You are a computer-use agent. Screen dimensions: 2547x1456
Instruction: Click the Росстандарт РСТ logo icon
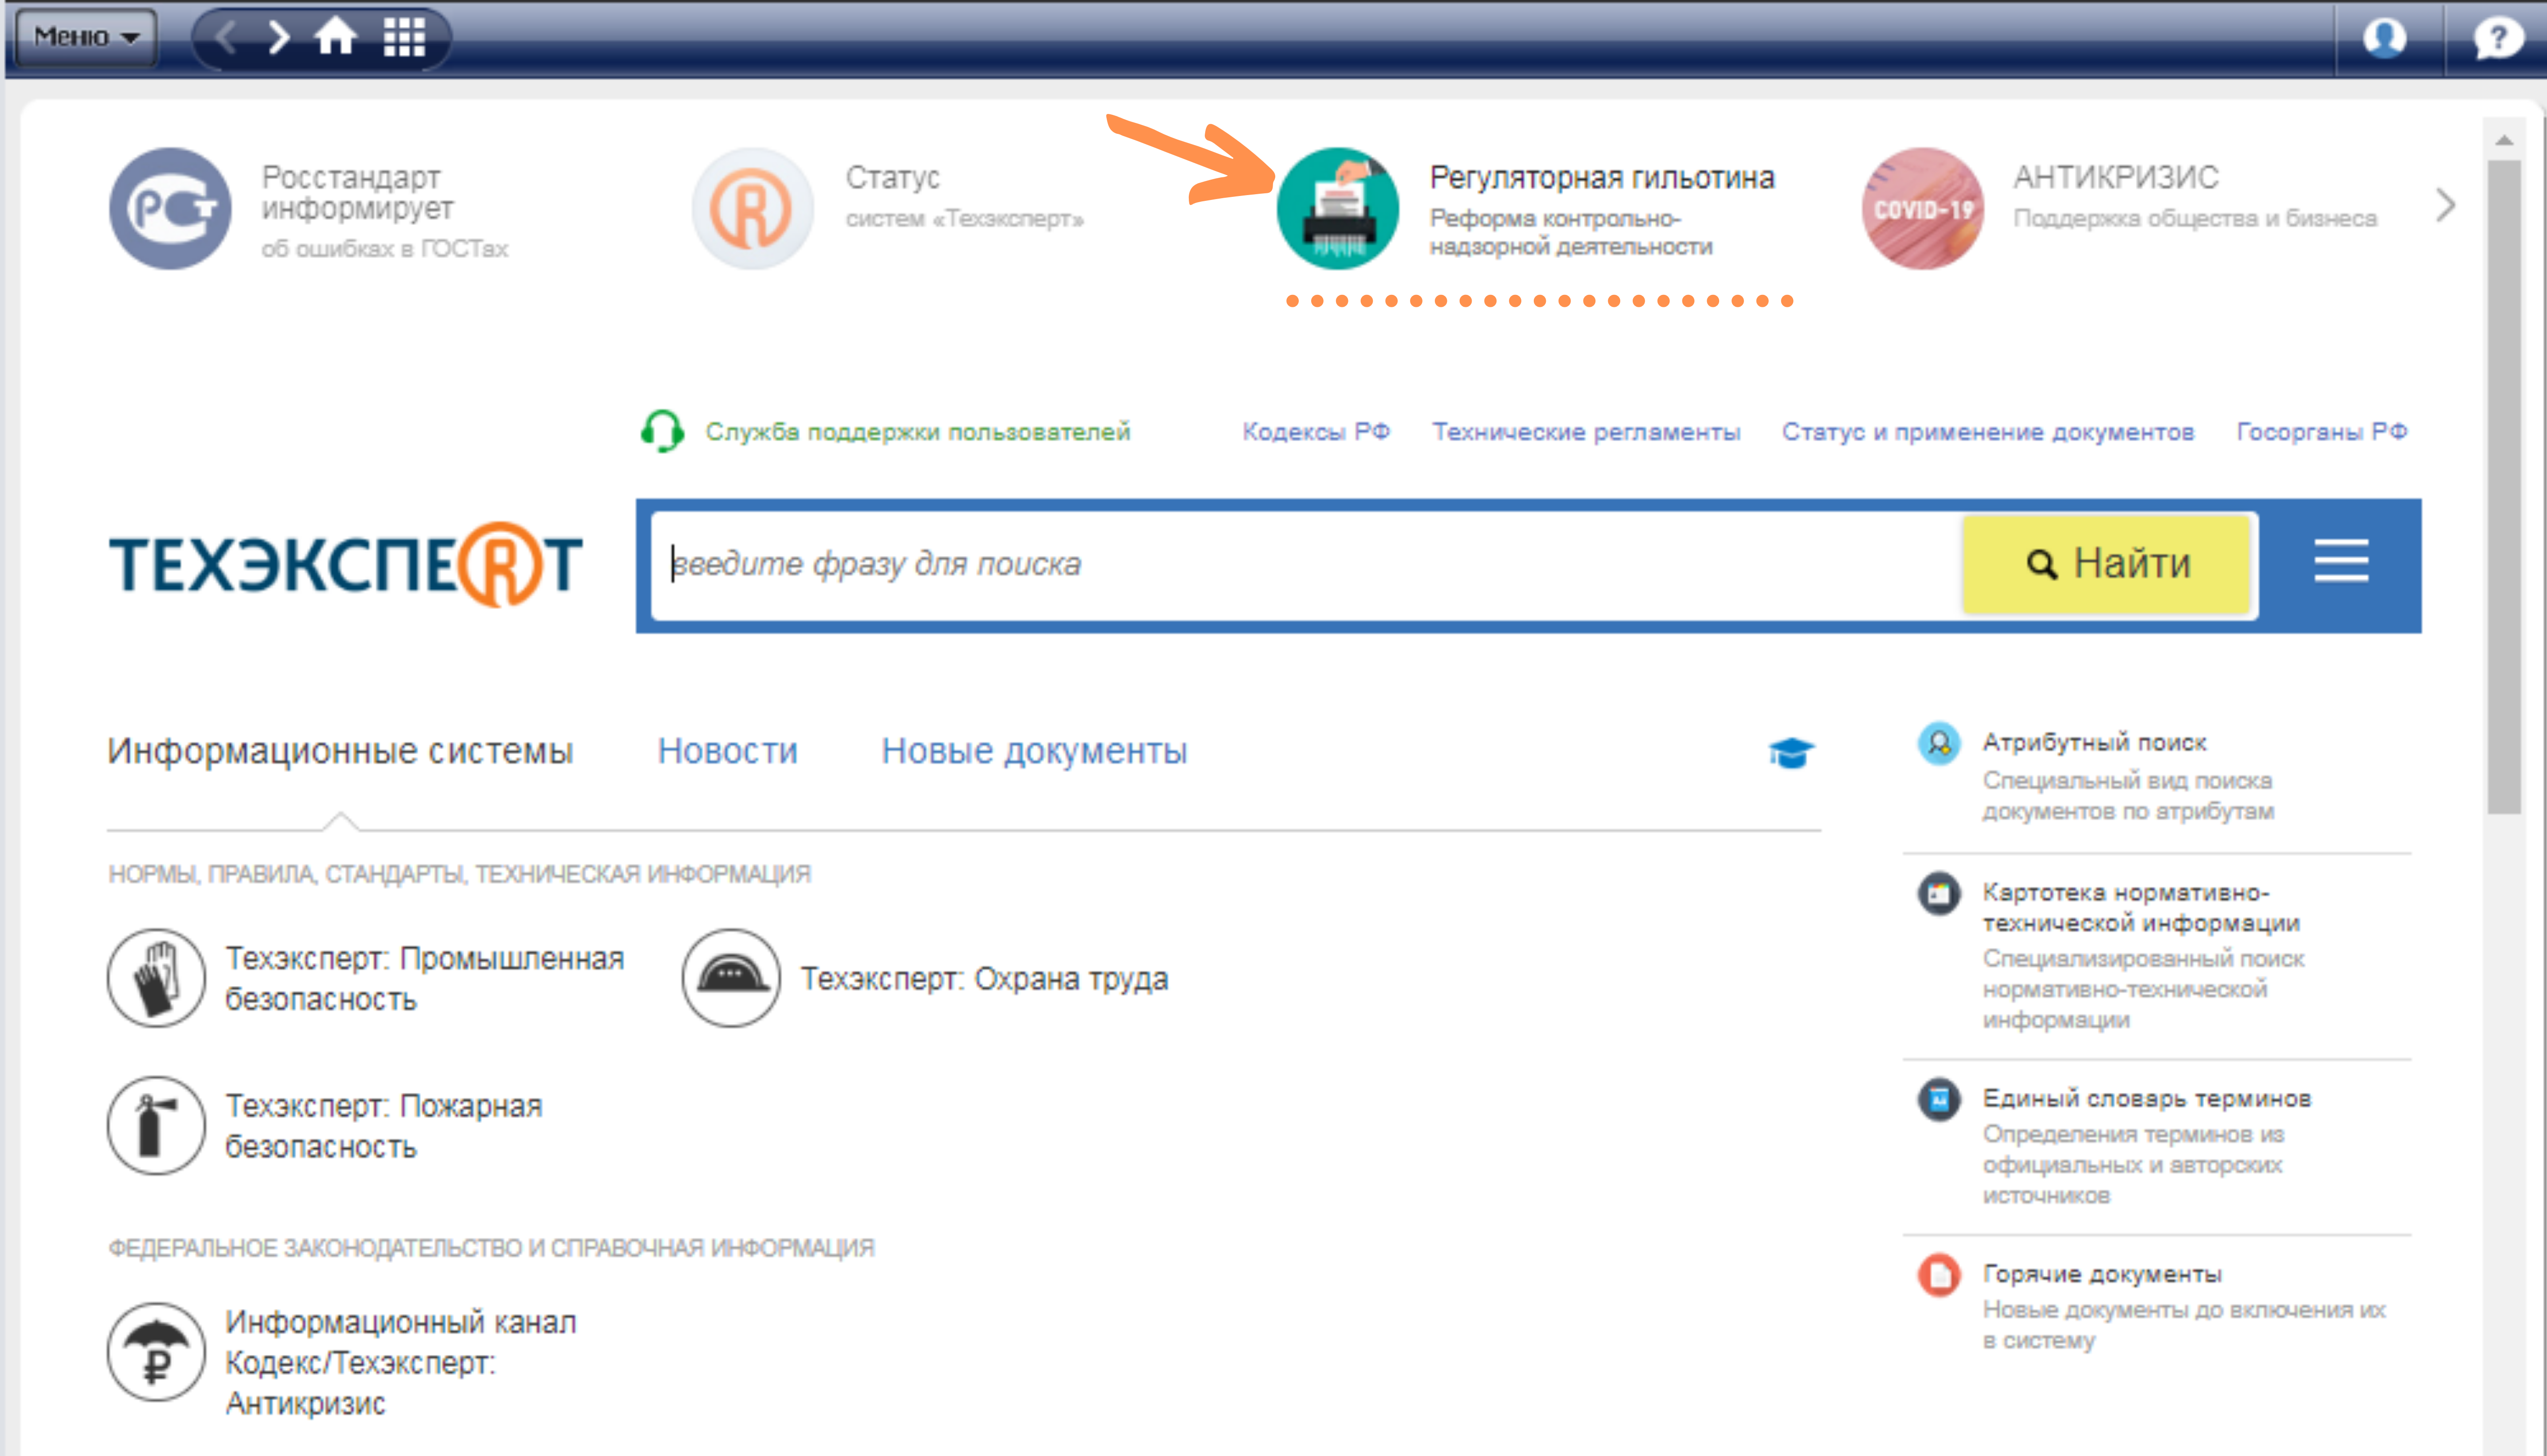click(x=170, y=208)
